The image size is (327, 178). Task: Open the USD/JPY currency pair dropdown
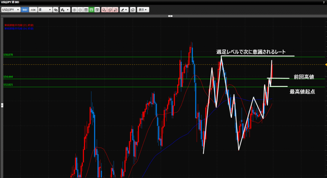(x=11, y=10)
